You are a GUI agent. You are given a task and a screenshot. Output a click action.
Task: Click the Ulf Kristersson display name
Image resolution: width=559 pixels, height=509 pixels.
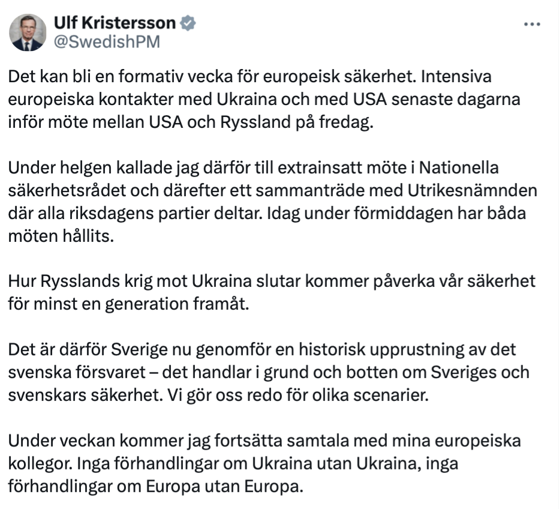[115, 23]
